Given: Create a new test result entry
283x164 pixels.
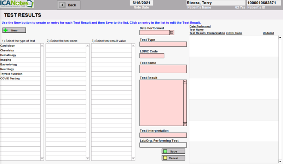Looking at the screenshot, I should pos(14,30).
